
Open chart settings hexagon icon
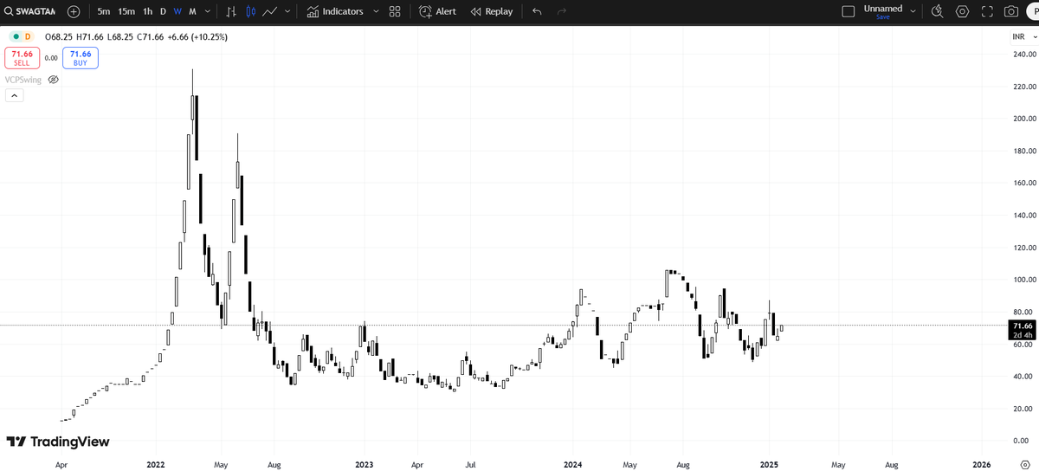962,11
